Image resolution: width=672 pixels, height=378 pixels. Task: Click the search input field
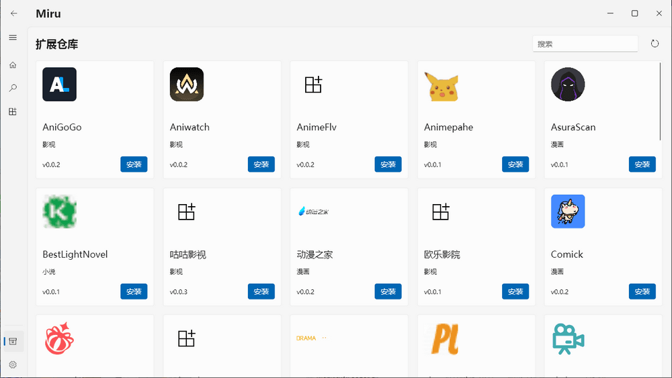[x=585, y=44]
